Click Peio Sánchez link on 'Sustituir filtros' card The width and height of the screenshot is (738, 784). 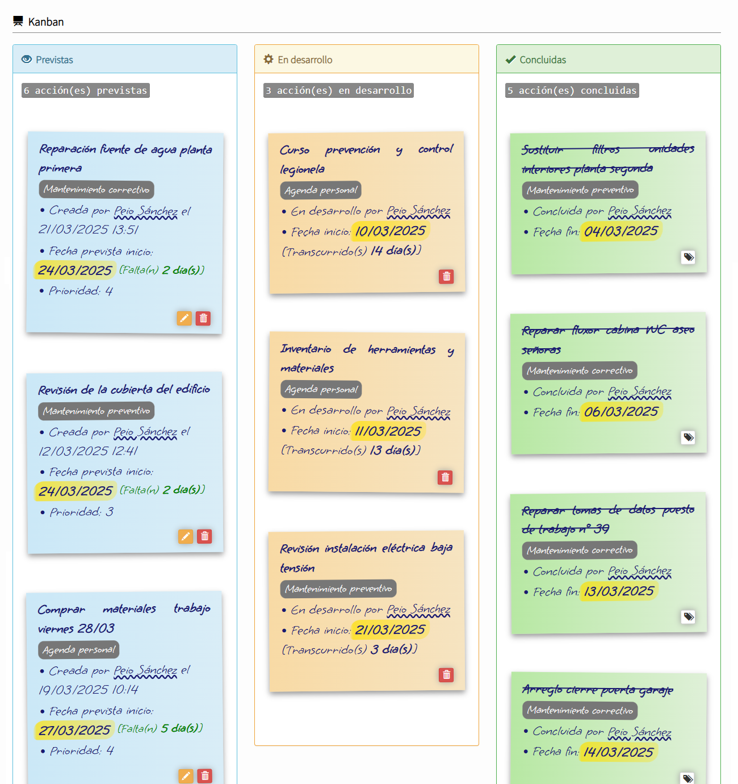click(x=640, y=211)
